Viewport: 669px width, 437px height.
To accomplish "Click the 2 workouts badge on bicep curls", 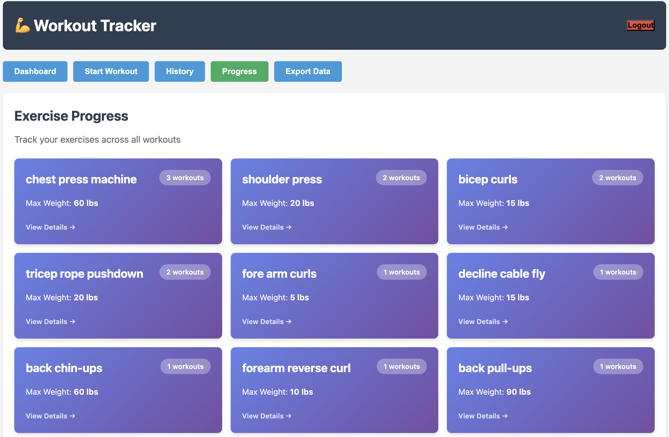I will click(618, 177).
